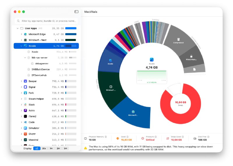Click the Xcode icon in chart center
Screen dimensions: 233x166
[x=151, y=60]
